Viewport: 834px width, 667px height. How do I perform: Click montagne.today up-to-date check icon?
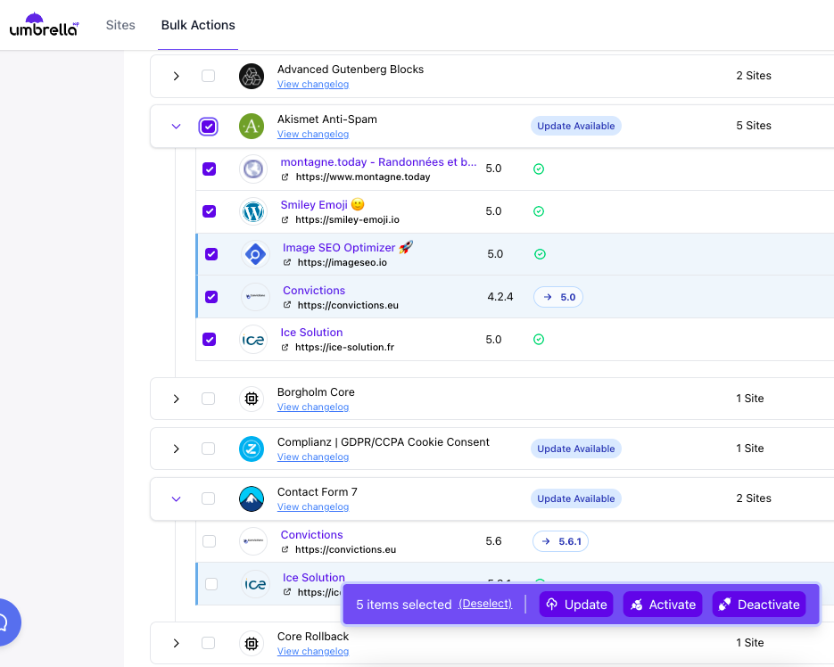[539, 169]
